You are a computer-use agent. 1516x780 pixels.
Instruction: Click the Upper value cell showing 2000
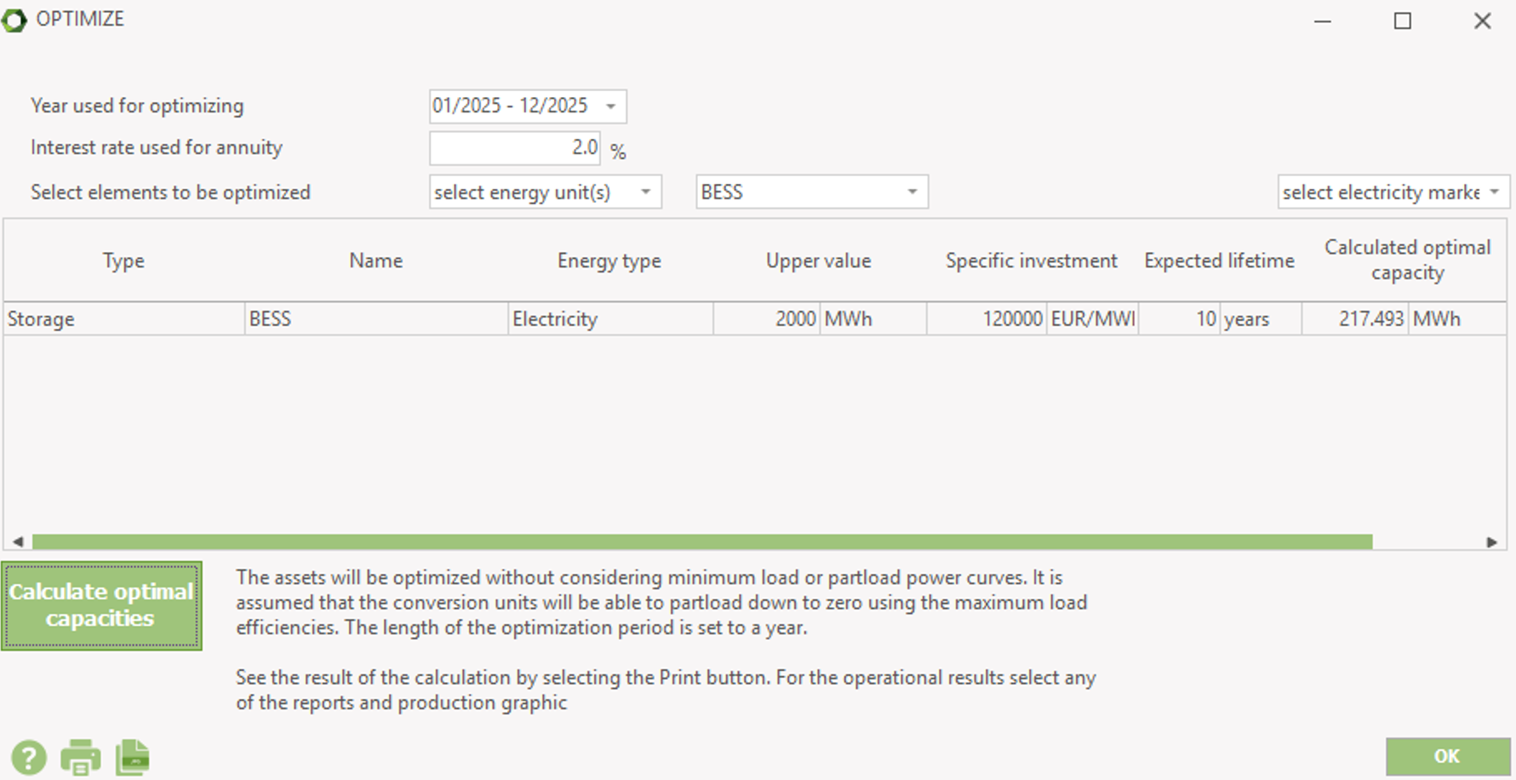pos(767,319)
